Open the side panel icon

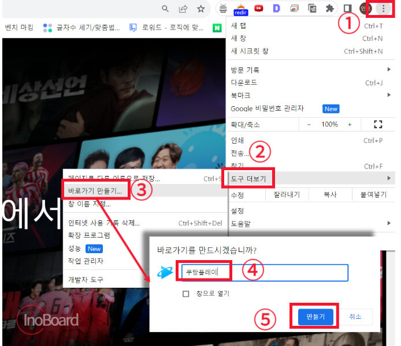point(347,9)
